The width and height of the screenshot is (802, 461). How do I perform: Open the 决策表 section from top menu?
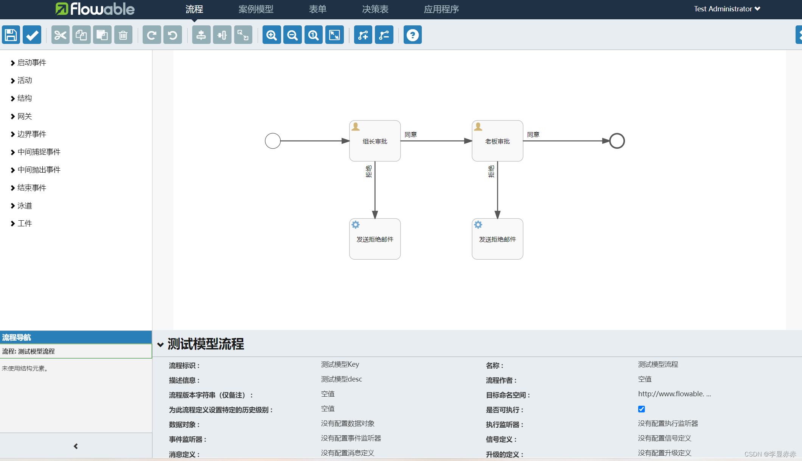click(x=375, y=9)
